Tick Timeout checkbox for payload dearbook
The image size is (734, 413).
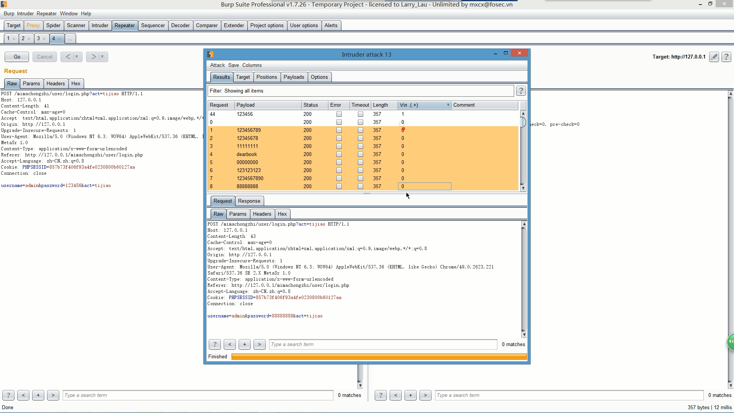pyautogui.click(x=360, y=154)
